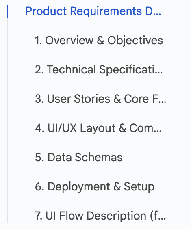Image resolution: width=191 pixels, height=229 pixels.
Task: Click the word Overview in item 1
Action: [69, 41]
